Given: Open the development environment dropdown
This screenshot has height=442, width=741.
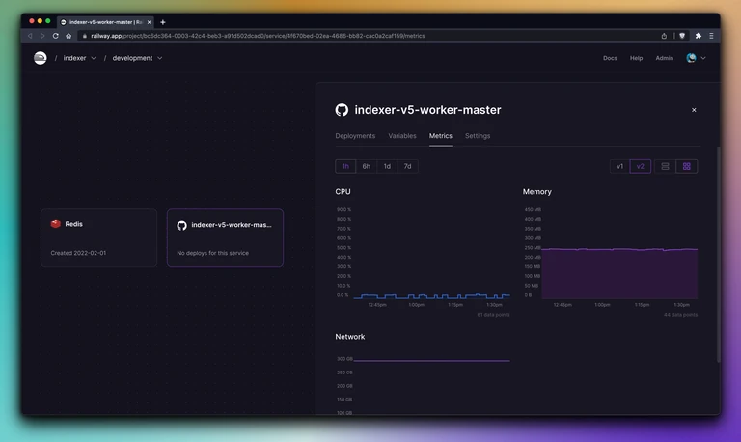Looking at the screenshot, I should coord(137,58).
